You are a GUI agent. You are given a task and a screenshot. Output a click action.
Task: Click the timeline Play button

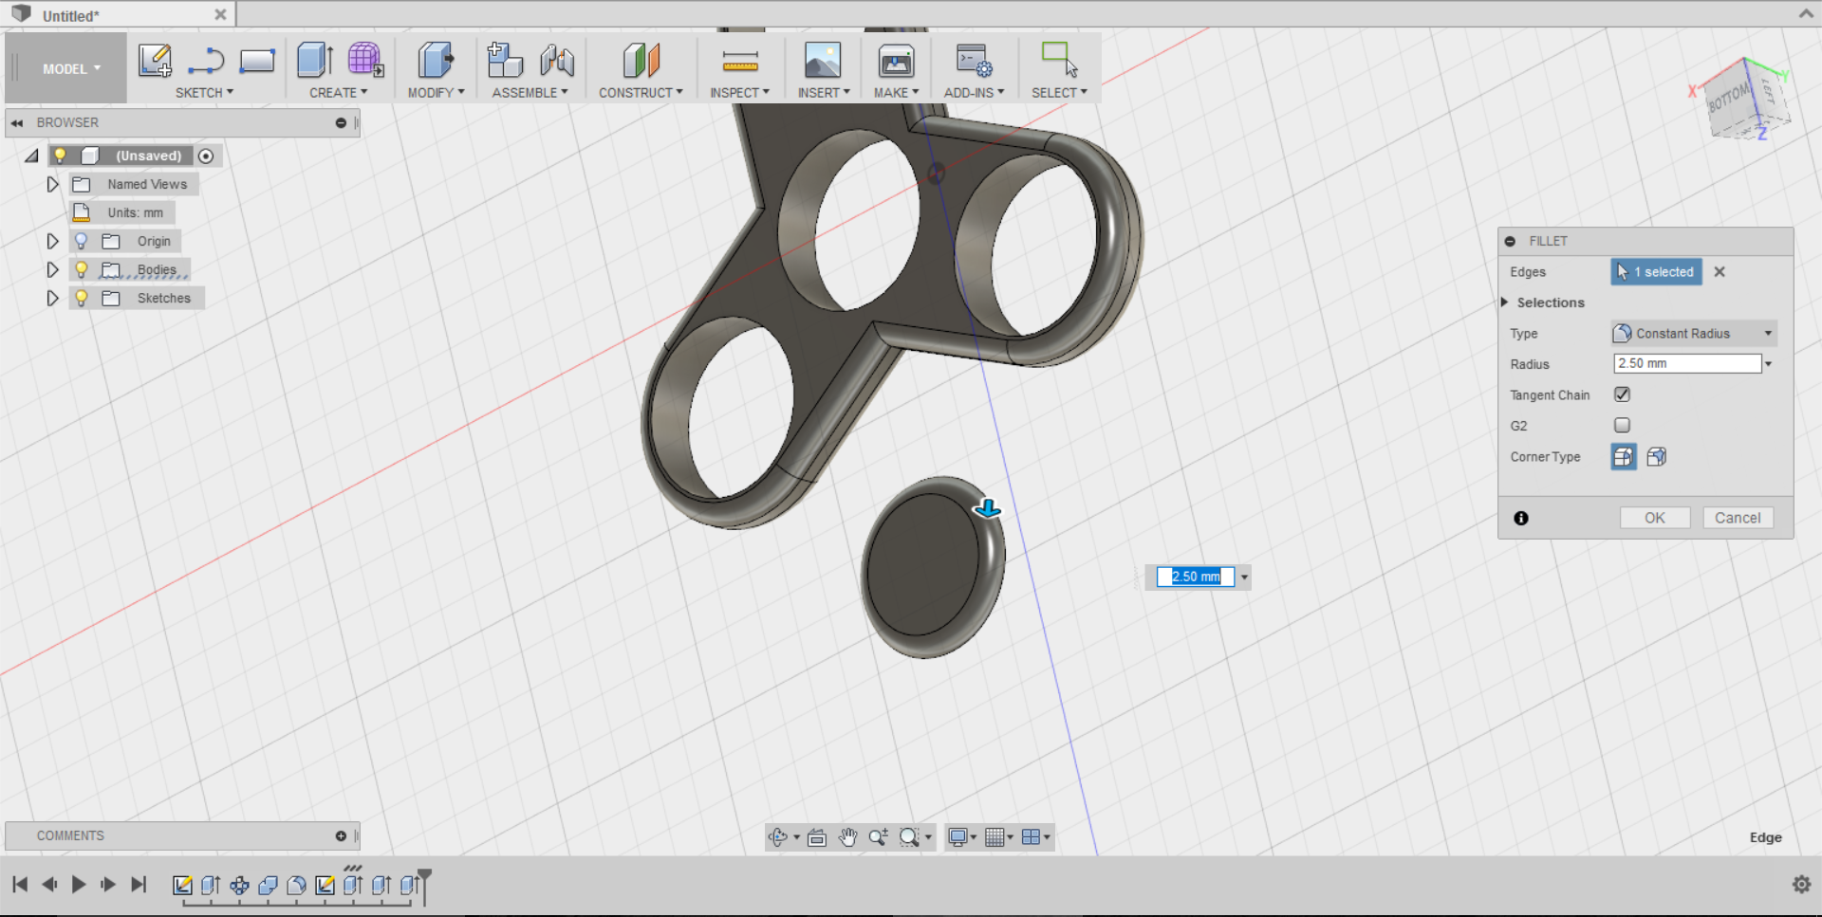[x=79, y=885]
